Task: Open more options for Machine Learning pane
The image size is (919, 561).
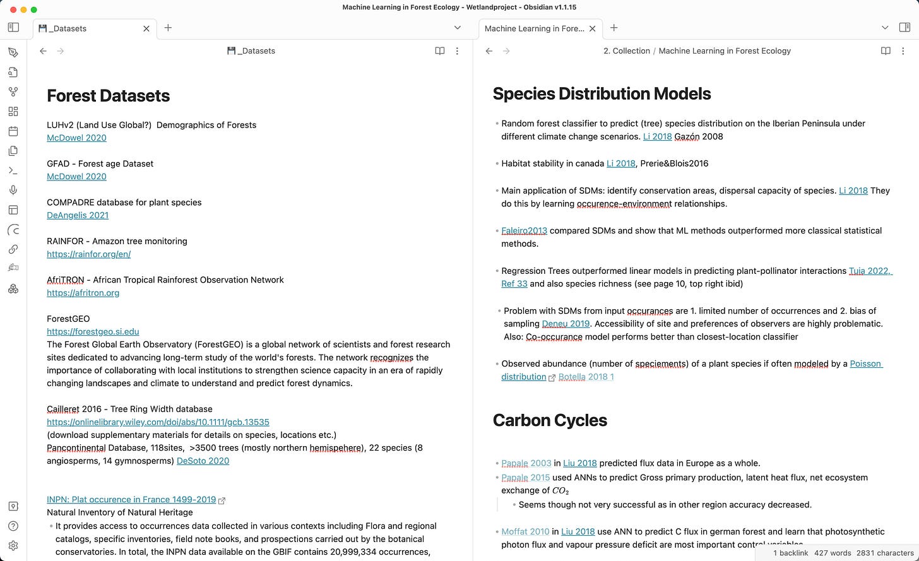Action: pos(903,51)
